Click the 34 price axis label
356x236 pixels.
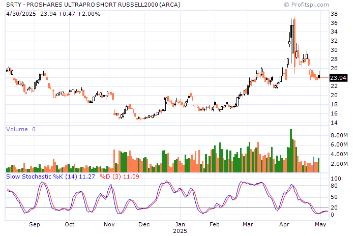(x=334, y=32)
